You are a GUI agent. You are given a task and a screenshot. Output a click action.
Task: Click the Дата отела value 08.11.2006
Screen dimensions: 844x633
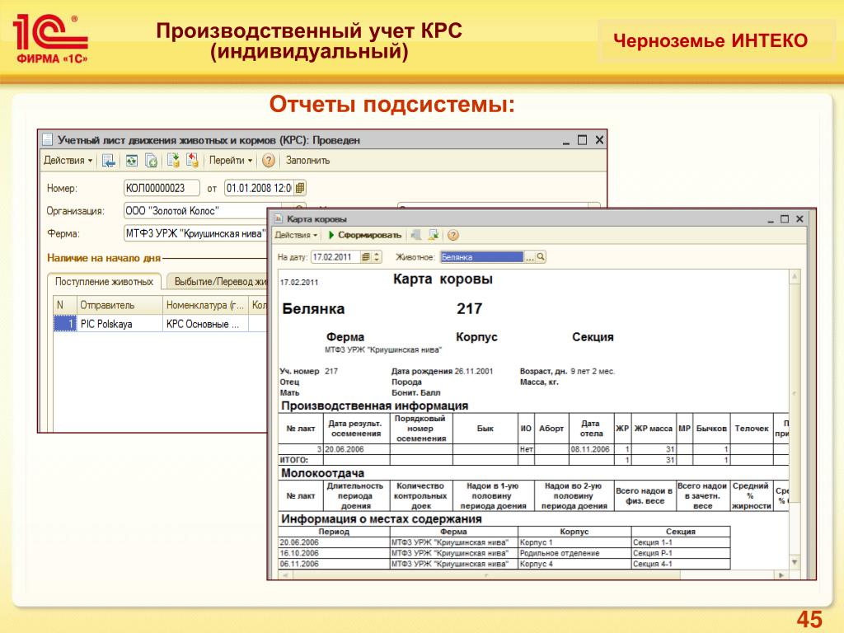tap(590, 449)
